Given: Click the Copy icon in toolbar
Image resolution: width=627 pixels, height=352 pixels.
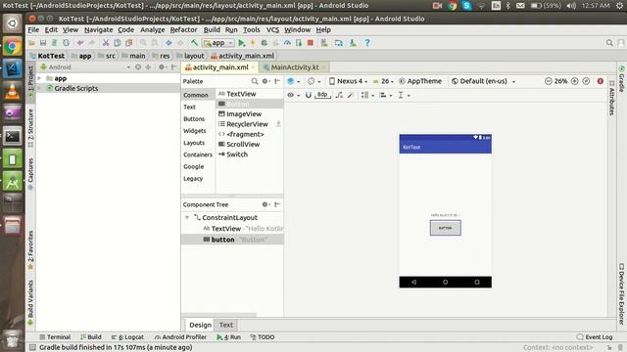Looking at the screenshot, I should click(118, 43).
